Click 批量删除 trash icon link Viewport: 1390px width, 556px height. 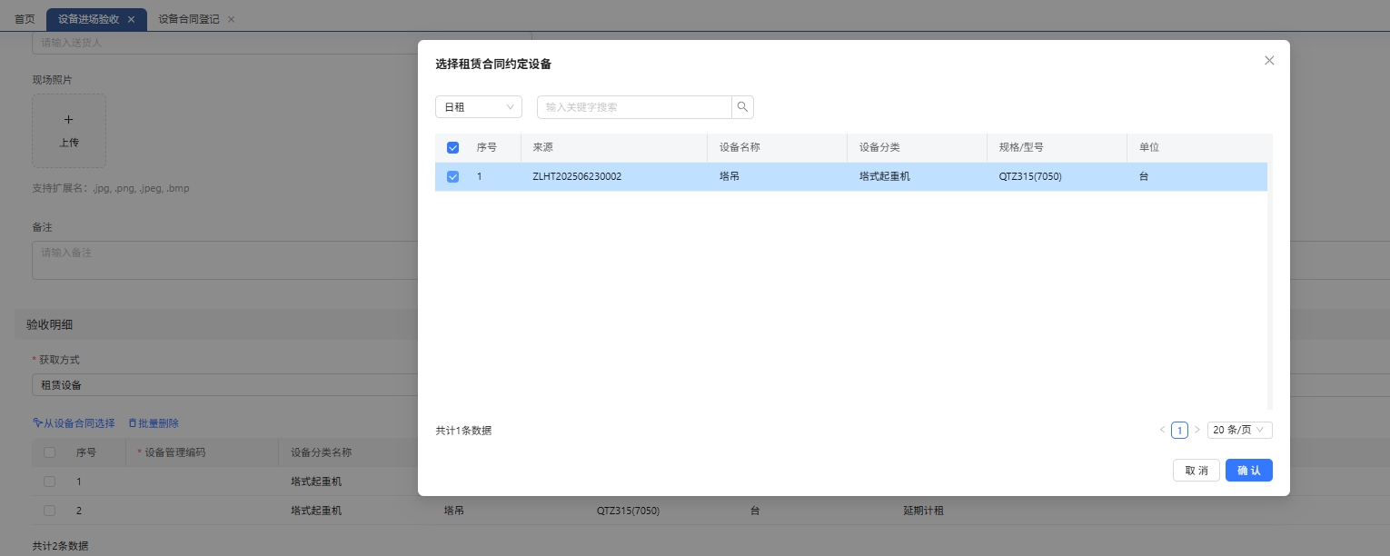coord(153,423)
